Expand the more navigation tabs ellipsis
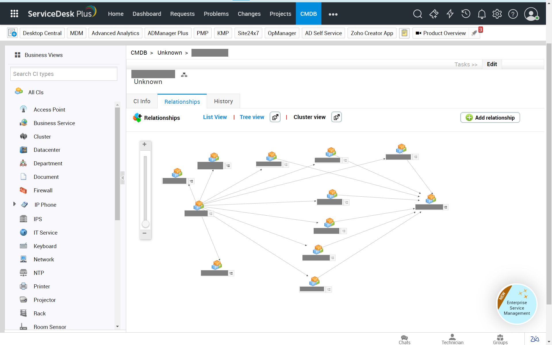 click(333, 14)
